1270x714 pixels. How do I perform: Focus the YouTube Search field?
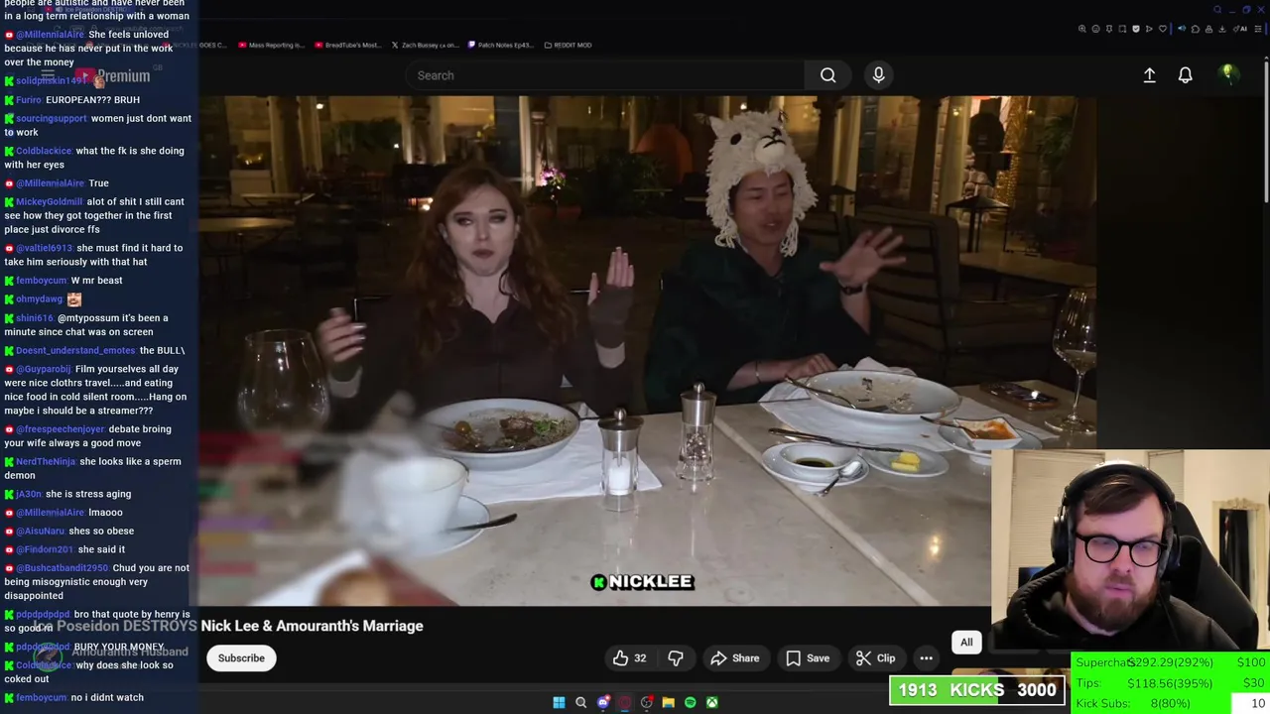click(x=605, y=75)
